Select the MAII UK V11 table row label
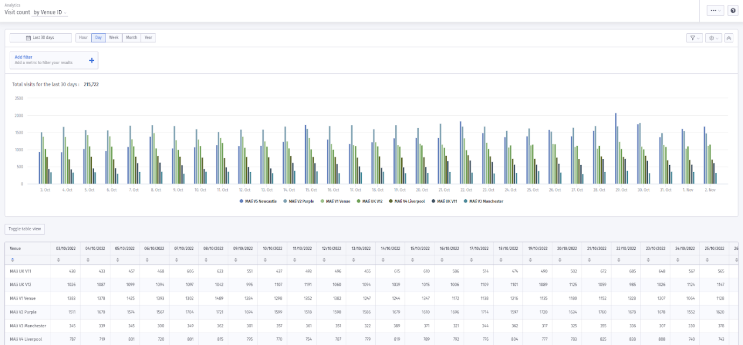 click(20, 271)
